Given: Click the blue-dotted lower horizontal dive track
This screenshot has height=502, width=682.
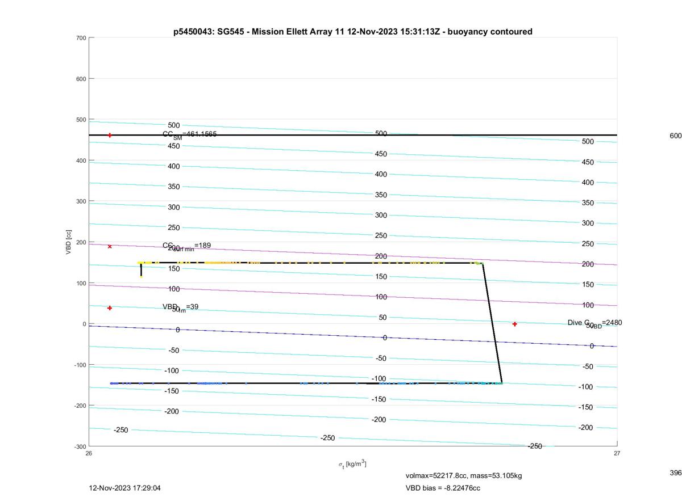Looking at the screenshot, I should pos(306,383).
